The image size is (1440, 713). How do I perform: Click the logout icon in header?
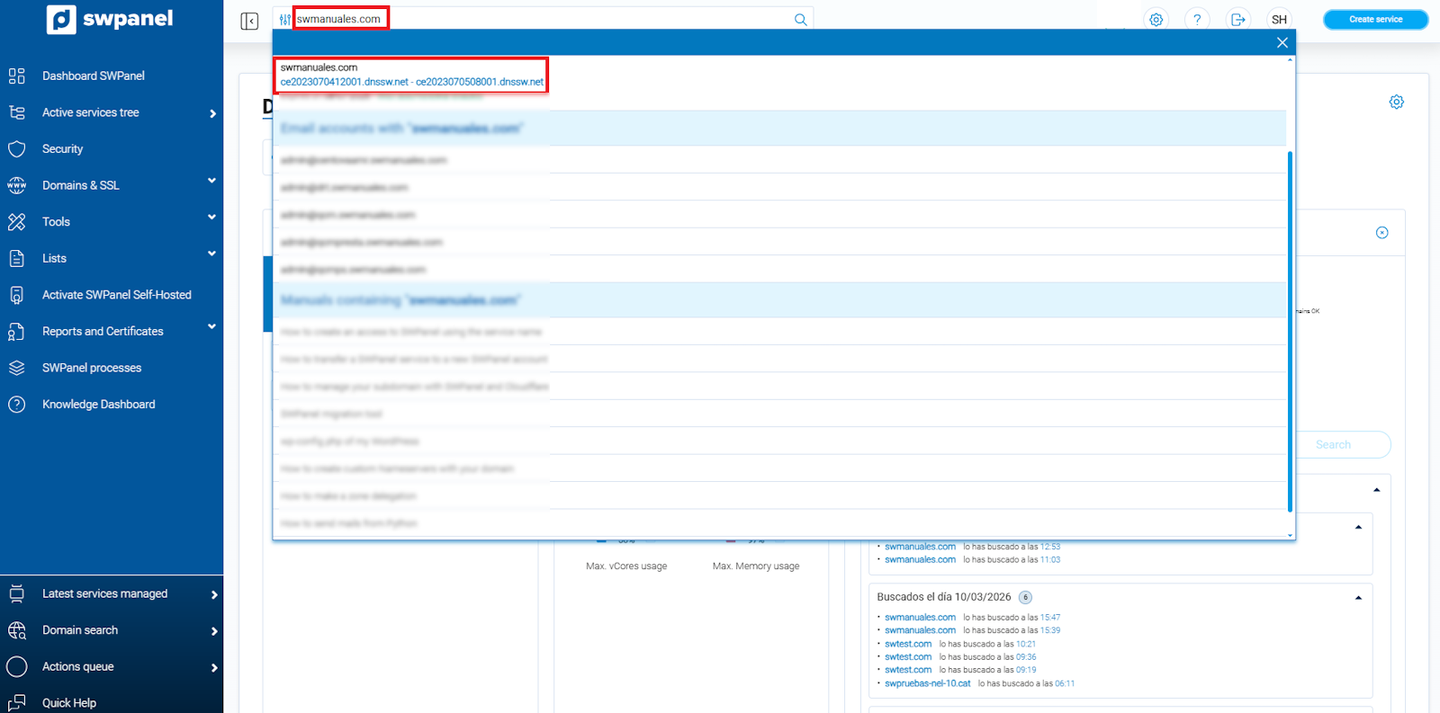coord(1238,20)
